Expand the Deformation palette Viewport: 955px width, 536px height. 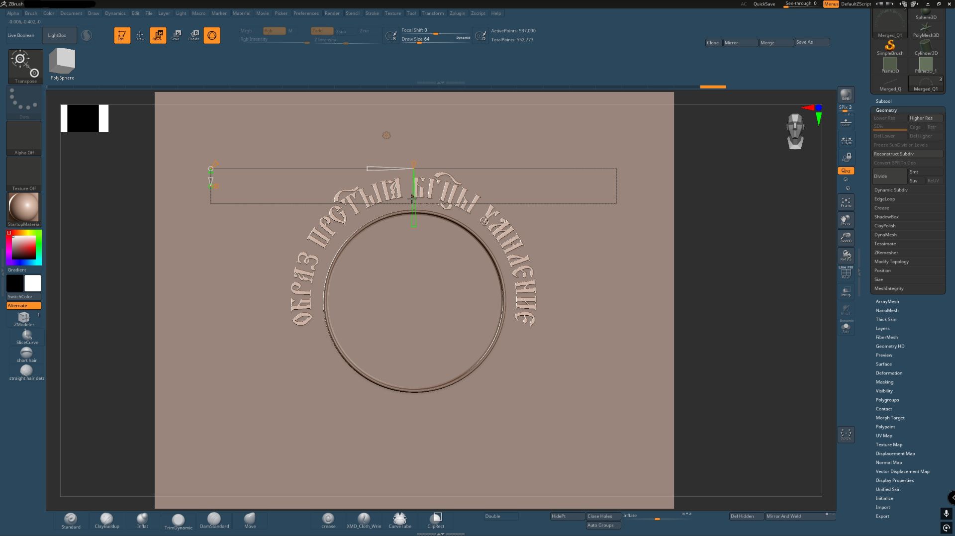point(889,373)
